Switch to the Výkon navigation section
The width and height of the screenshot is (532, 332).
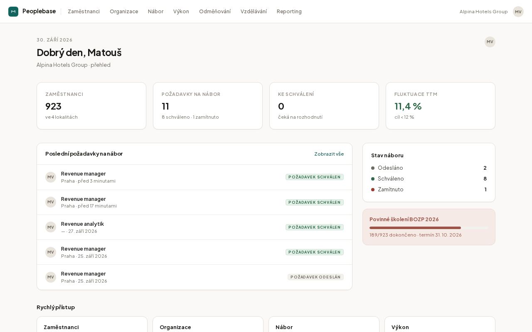pos(181,12)
